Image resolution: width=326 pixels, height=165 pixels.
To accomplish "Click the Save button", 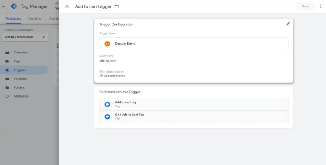I will [306, 6].
